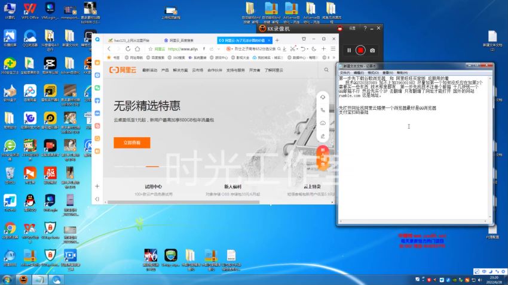Viewport: 508px width, 285px height.
Task: Open the browser home page icon
Action: [x=137, y=49]
